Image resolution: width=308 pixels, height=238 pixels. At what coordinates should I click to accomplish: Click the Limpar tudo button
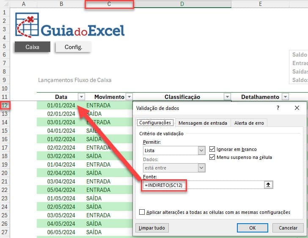[x=152, y=228]
